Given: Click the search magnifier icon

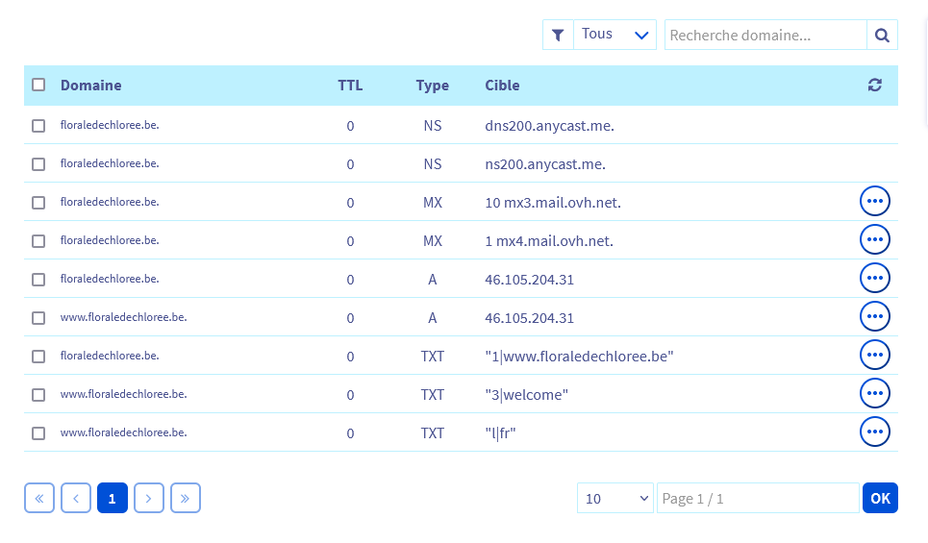Looking at the screenshot, I should (882, 36).
